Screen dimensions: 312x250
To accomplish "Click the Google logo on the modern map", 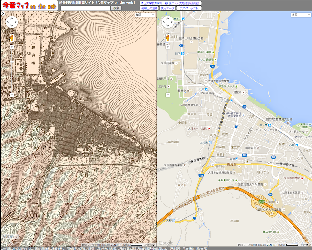I will click(x=166, y=243).
